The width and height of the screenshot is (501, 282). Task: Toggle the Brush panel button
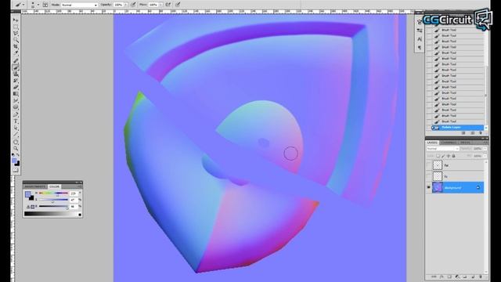coord(45,5)
